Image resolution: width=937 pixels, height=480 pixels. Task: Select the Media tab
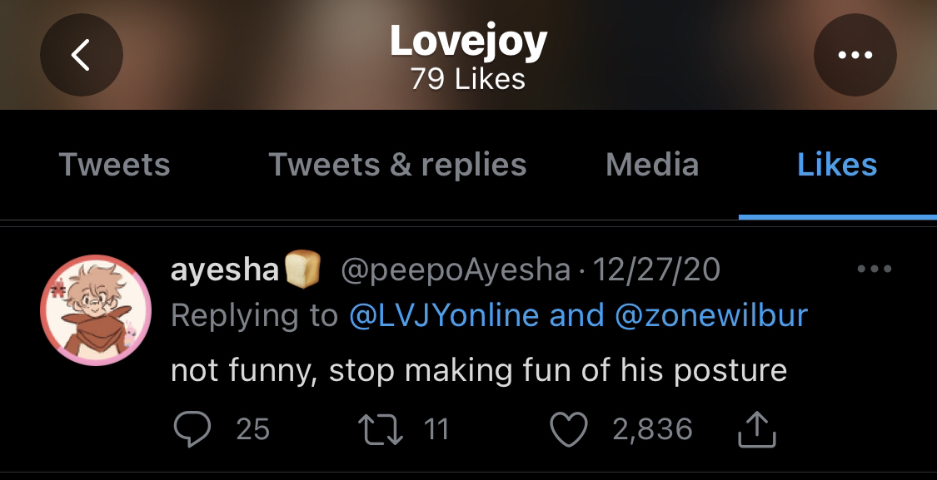tap(652, 164)
